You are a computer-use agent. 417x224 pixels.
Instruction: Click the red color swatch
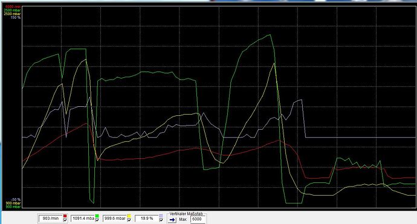click(x=65, y=216)
